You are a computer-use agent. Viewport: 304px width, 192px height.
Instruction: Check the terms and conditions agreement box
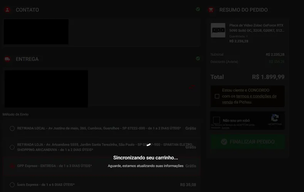click(217, 96)
